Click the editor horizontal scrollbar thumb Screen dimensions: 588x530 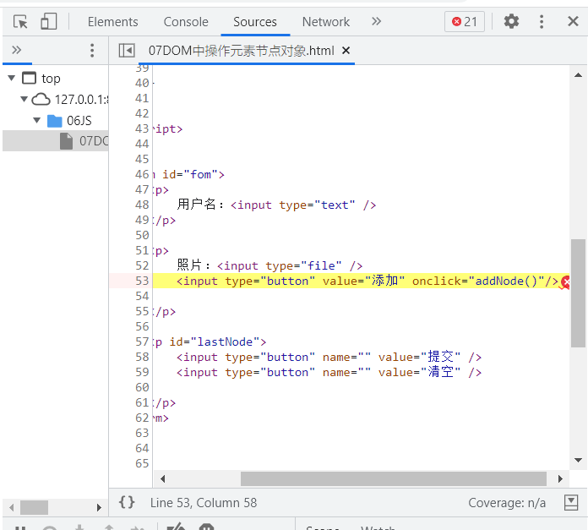[394, 478]
